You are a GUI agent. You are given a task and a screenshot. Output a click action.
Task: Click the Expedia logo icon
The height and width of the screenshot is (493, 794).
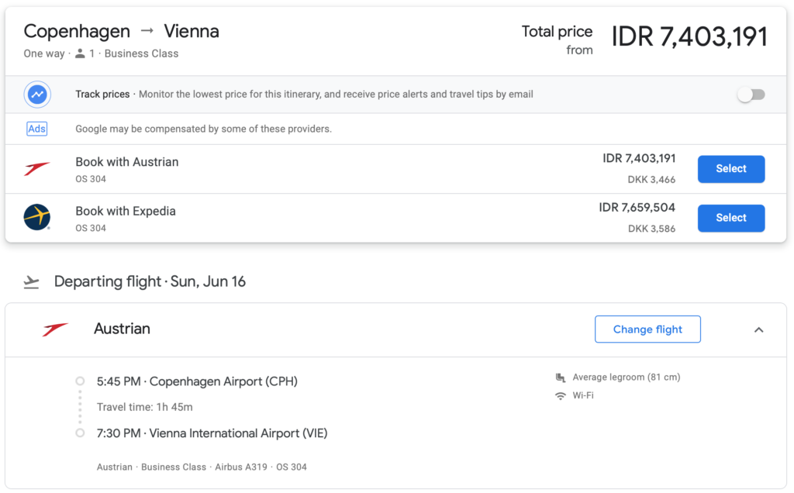(37, 217)
